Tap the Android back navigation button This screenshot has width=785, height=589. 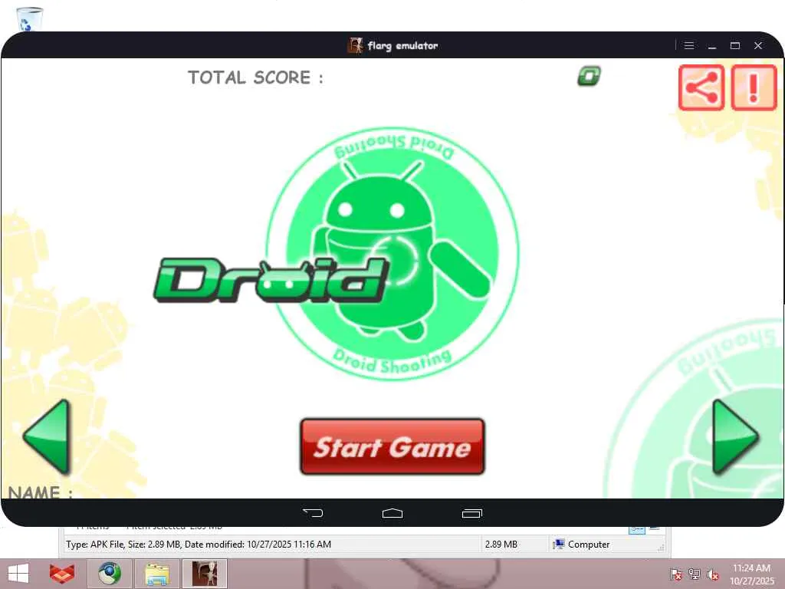313,513
